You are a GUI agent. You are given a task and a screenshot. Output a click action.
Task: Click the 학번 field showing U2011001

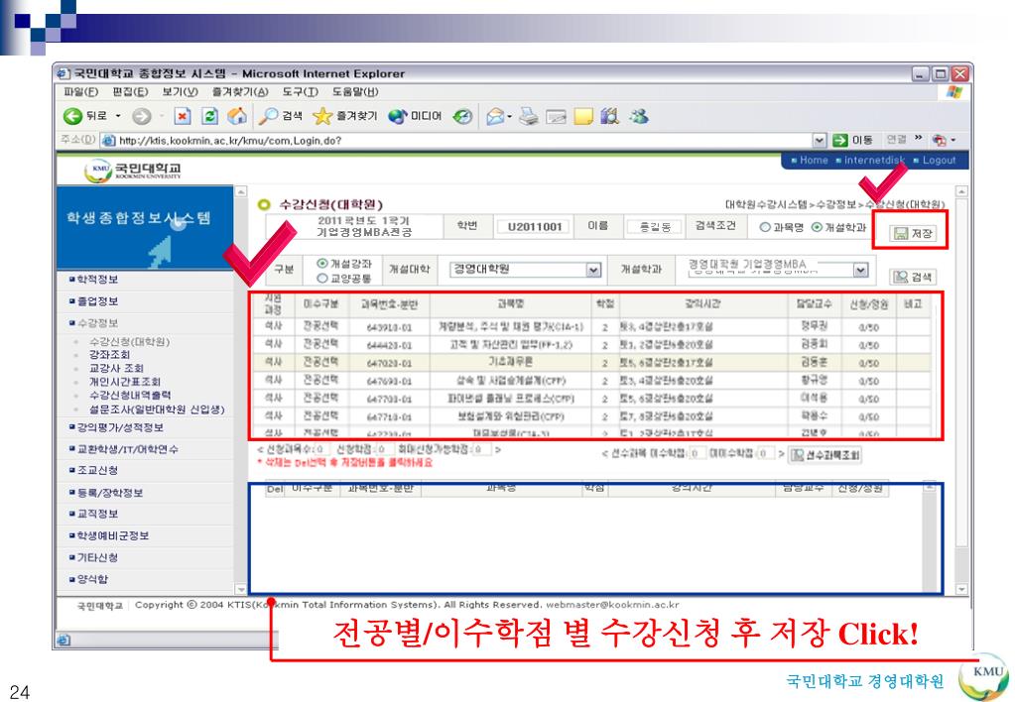(534, 226)
